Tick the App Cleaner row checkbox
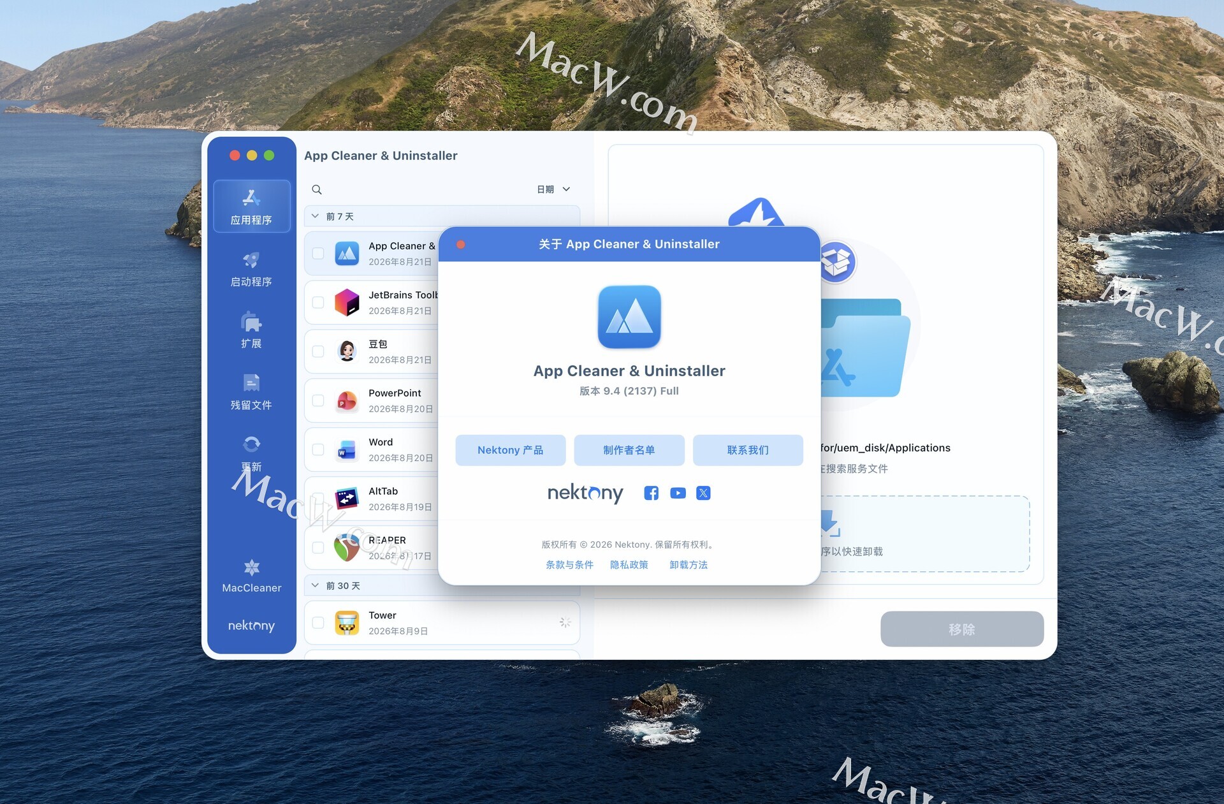 pyautogui.click(x=318, y=254)
